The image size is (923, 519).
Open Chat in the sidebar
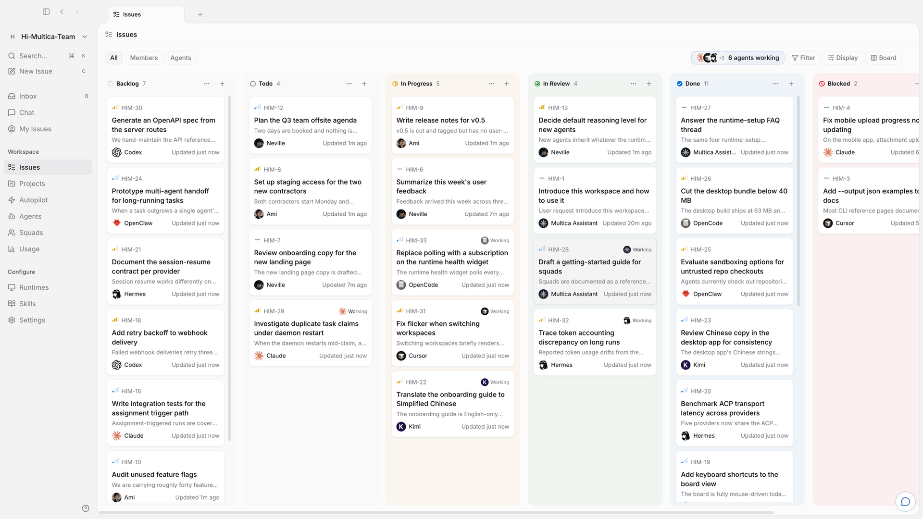coord(48,112)
